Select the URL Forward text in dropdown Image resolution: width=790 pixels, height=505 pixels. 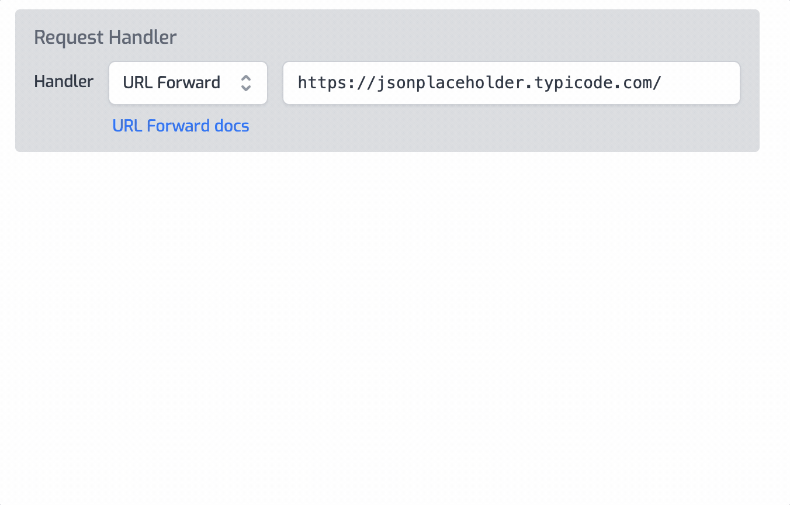coord(171,83)
